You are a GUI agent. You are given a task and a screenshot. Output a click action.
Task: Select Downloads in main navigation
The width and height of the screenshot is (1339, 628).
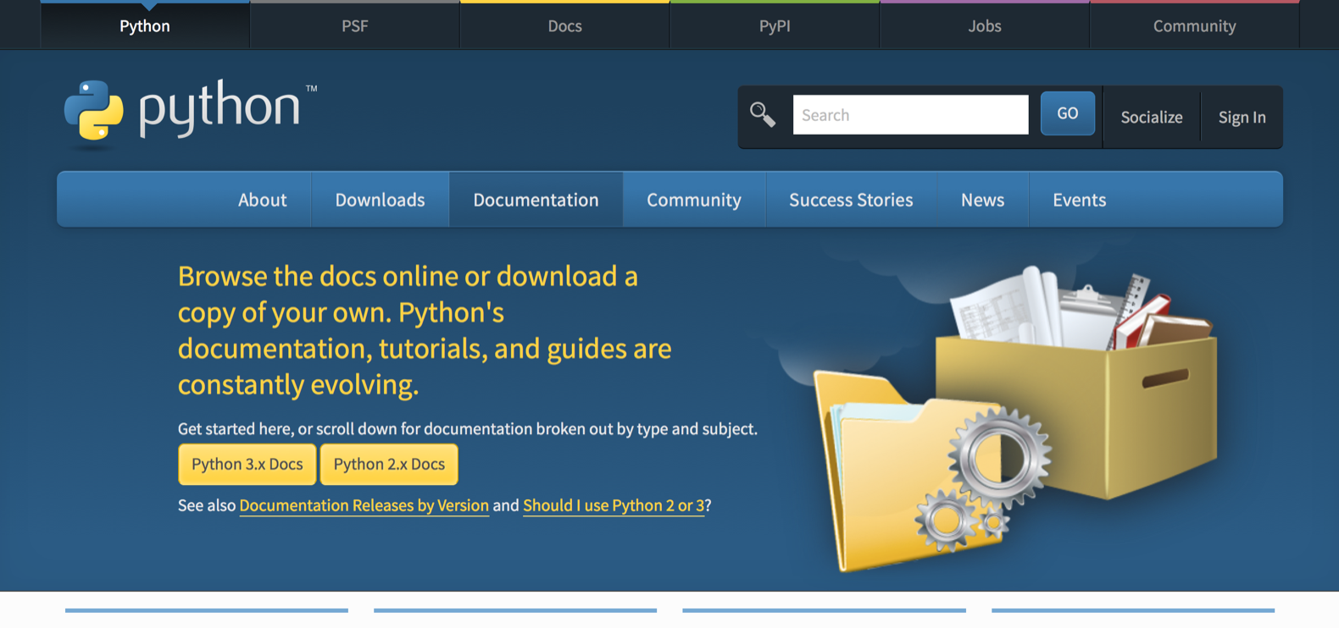point(380,200)
